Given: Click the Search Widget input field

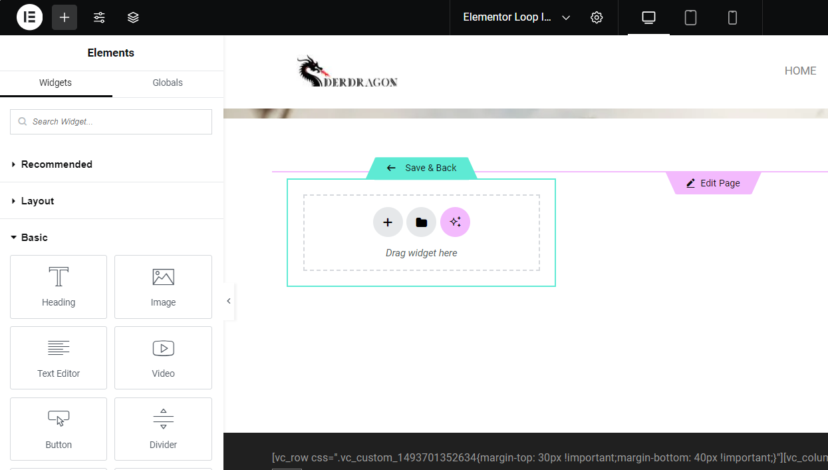Looking at the screenshot, I should (110, 121).
